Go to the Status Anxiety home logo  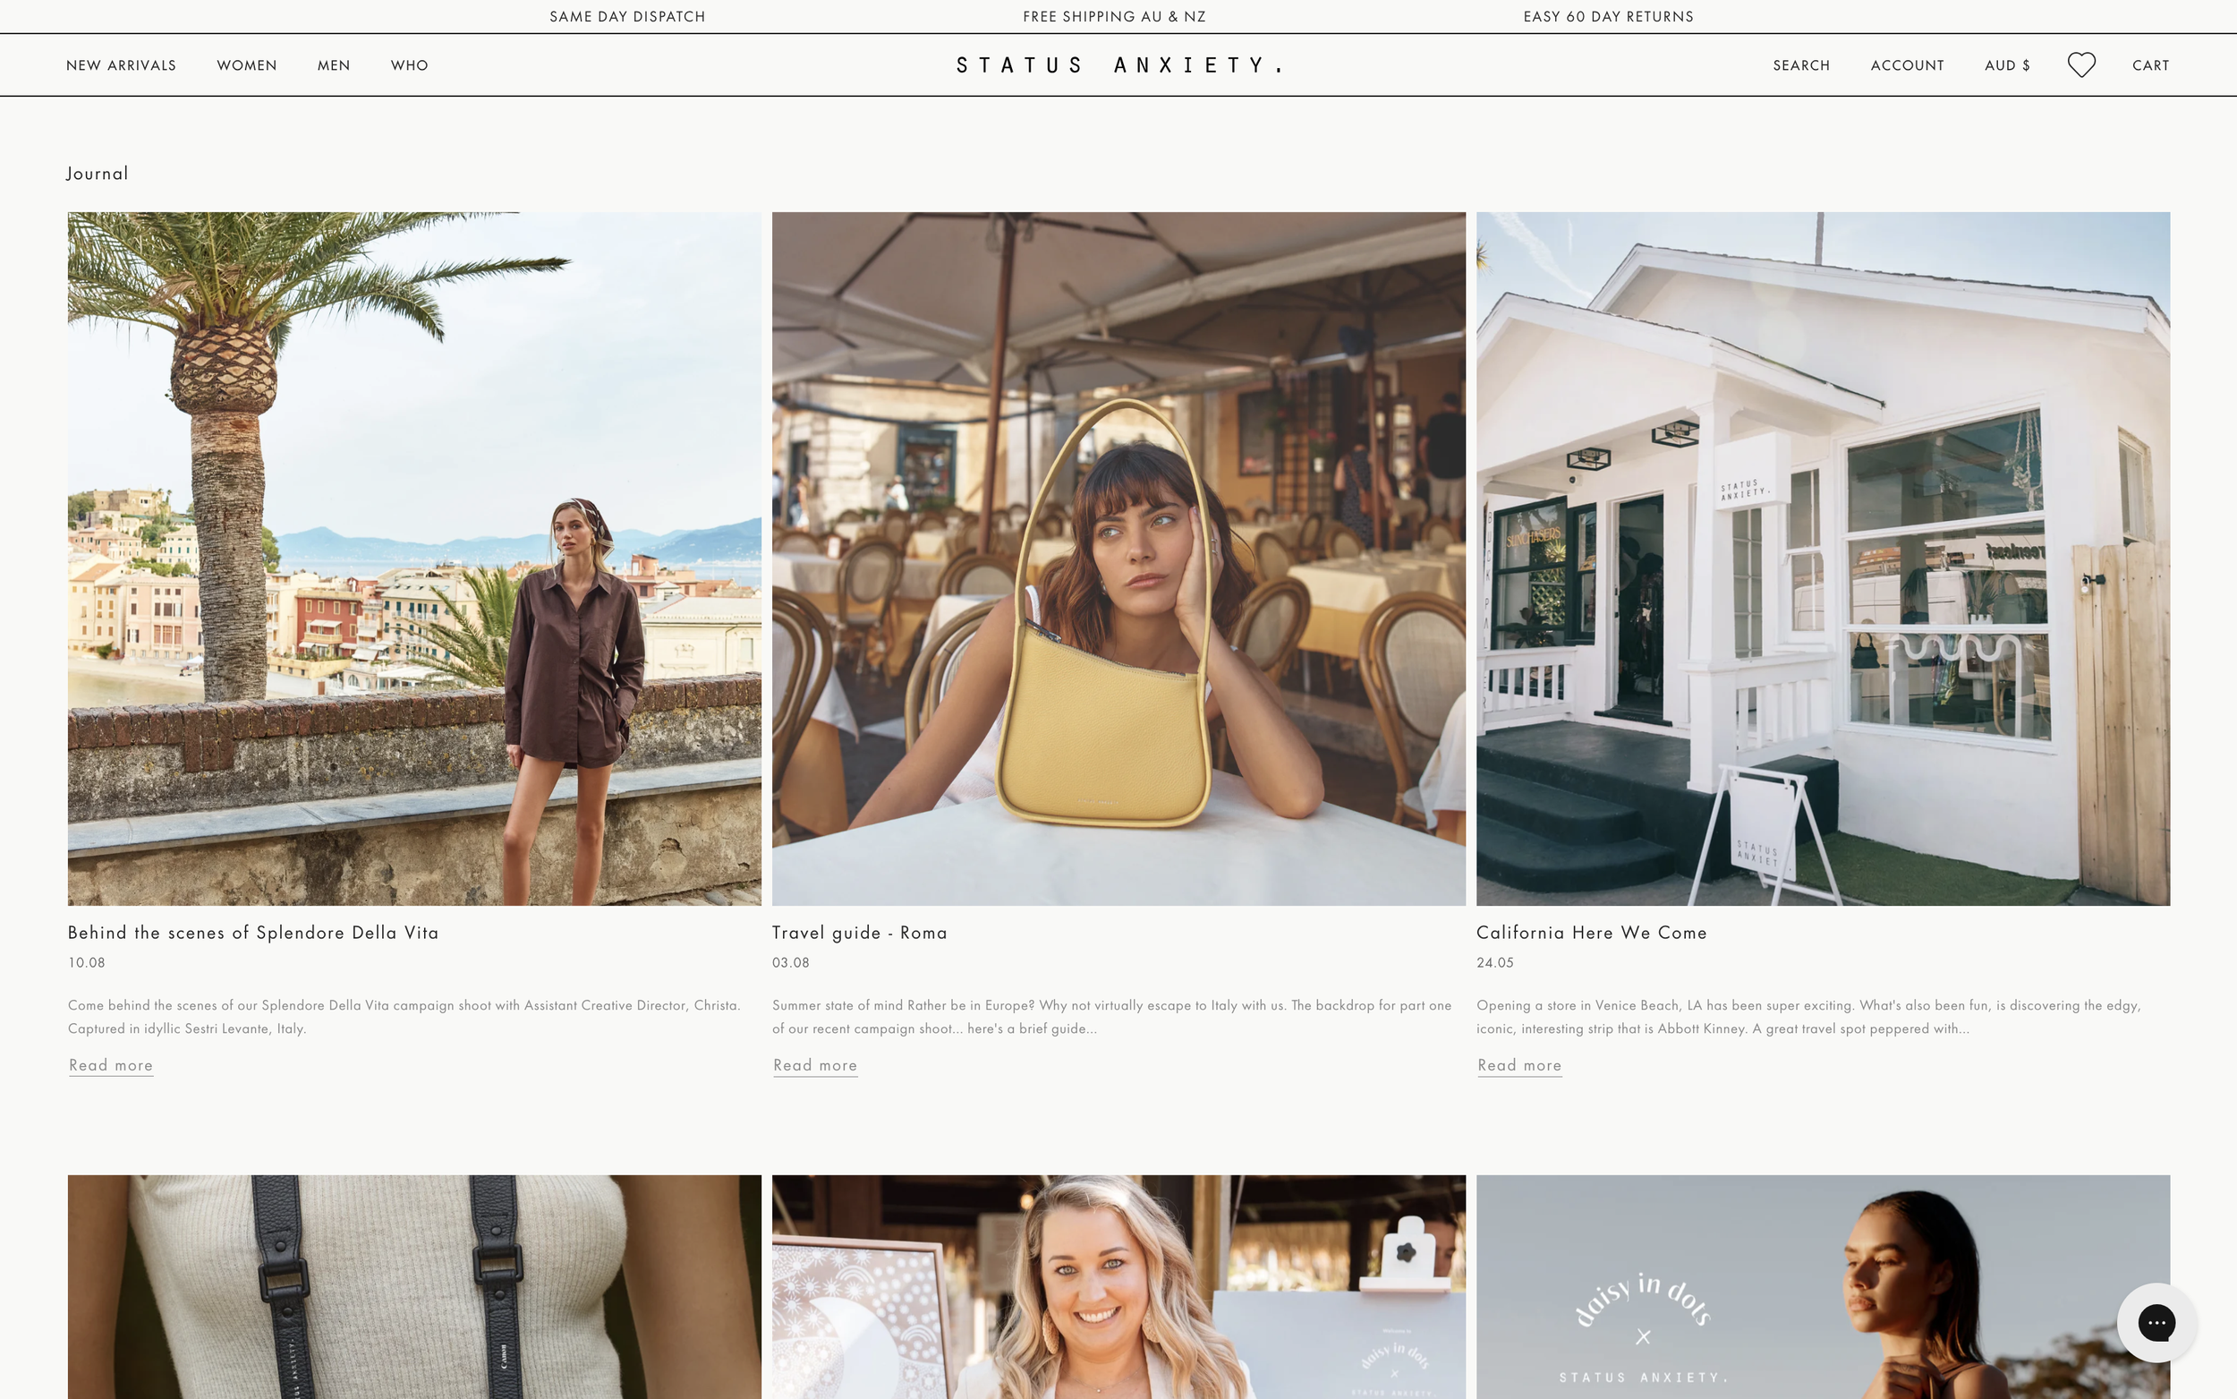click(1119, 64)
